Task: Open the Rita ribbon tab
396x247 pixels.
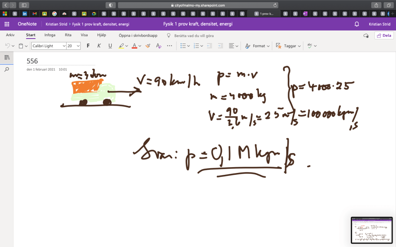Action: 68,35
